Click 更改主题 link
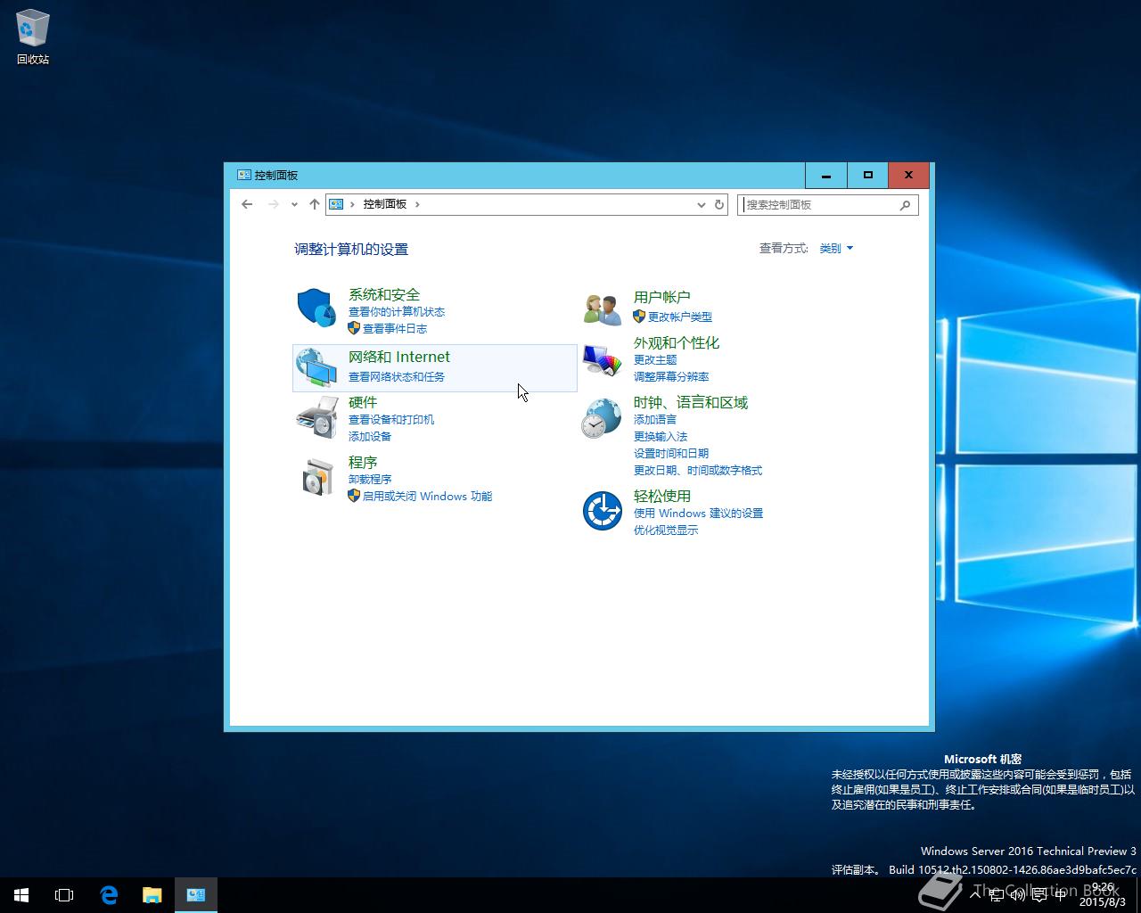Image resolution: width=1141 pixels, height=913 pixels. 655,360
